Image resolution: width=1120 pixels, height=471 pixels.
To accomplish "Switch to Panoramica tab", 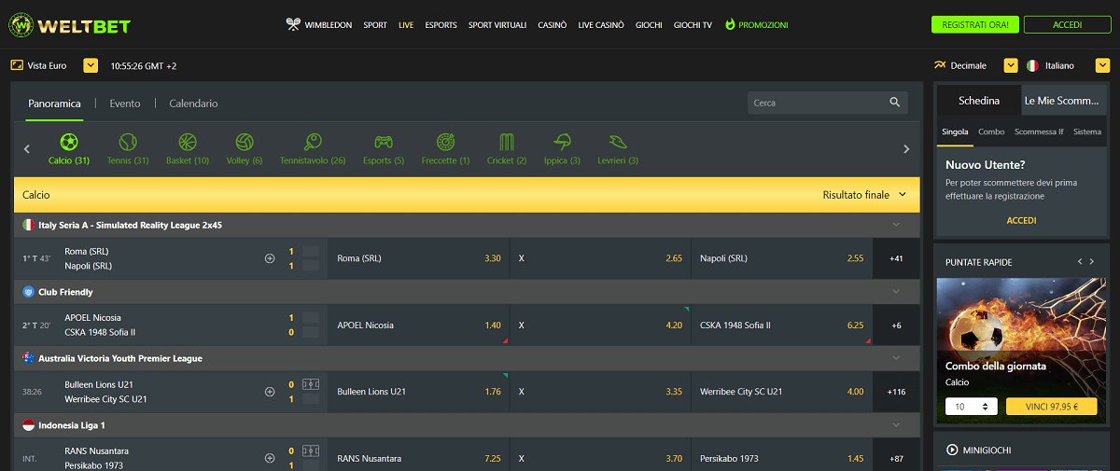I will (x=54, y=104).
